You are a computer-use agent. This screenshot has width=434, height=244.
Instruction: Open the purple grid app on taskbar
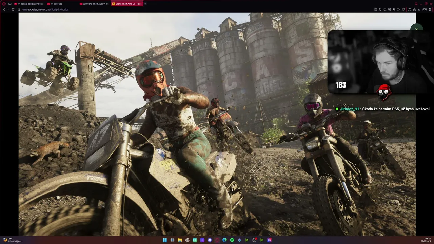tap(202, 240)
